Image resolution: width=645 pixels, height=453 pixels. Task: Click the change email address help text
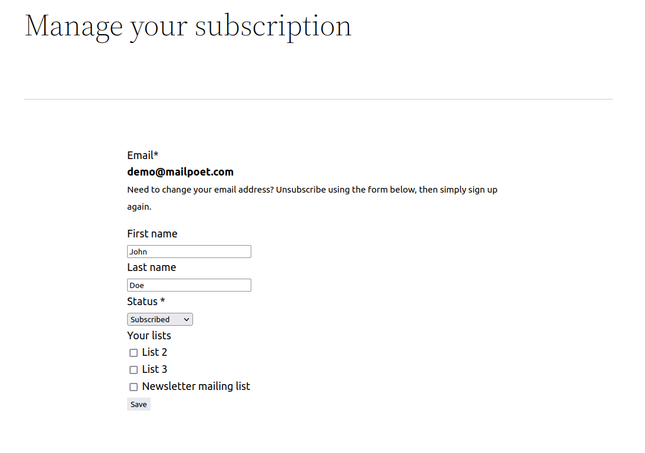312,190
